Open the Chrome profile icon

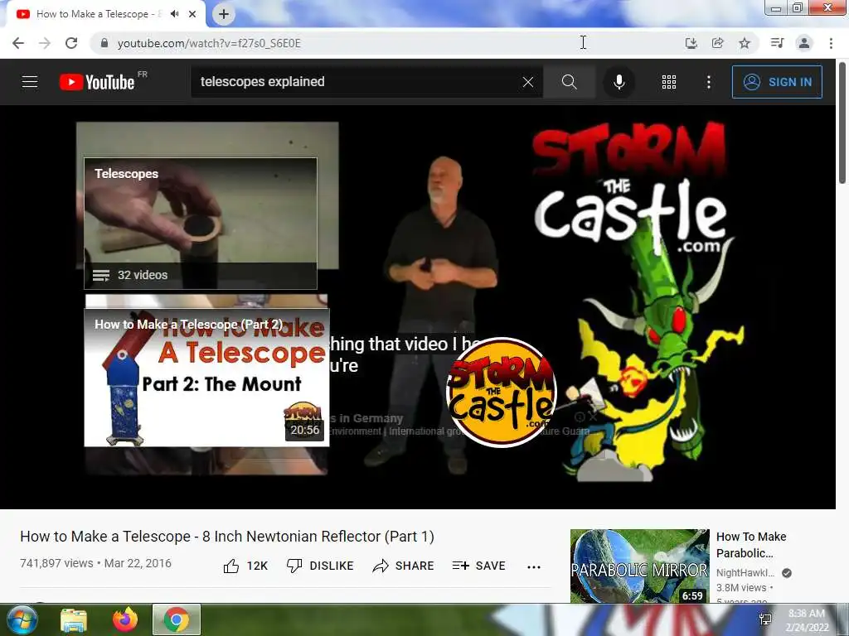(804, 43)
